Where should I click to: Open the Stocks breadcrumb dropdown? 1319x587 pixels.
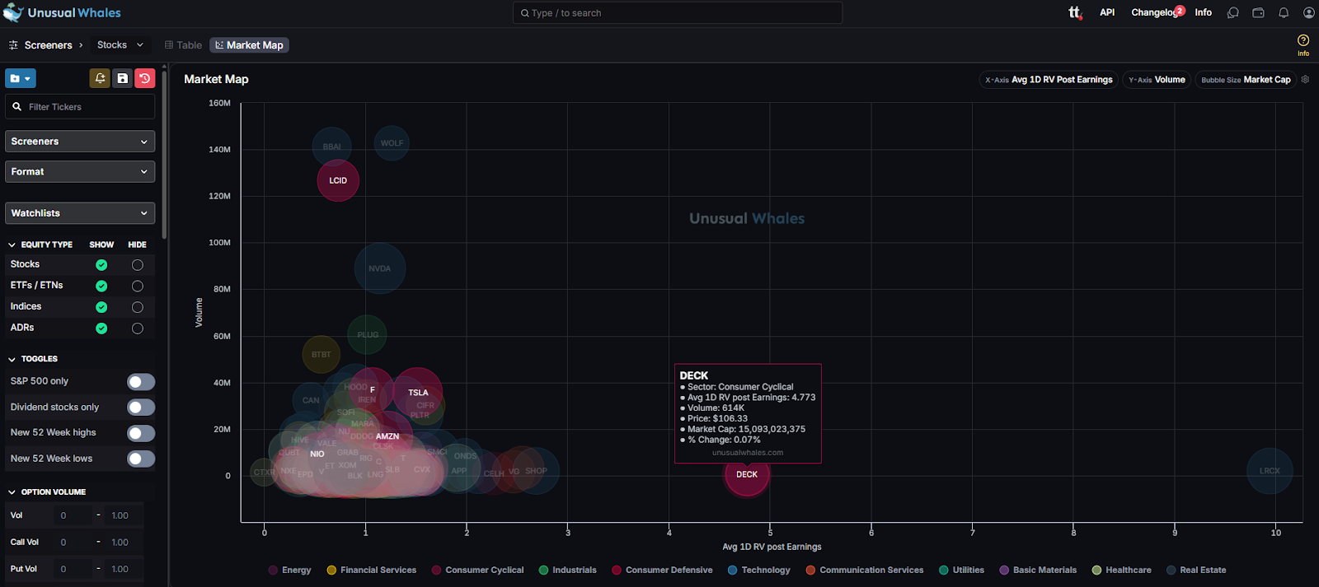[x=120, y=45]
